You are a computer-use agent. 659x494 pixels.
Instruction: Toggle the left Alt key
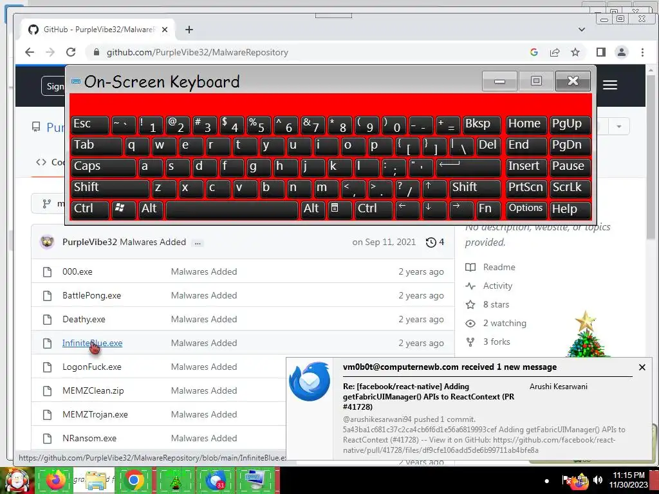151,210
